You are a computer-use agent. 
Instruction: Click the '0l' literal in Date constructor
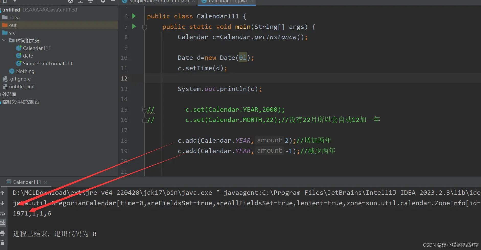[x=243, y=58]
